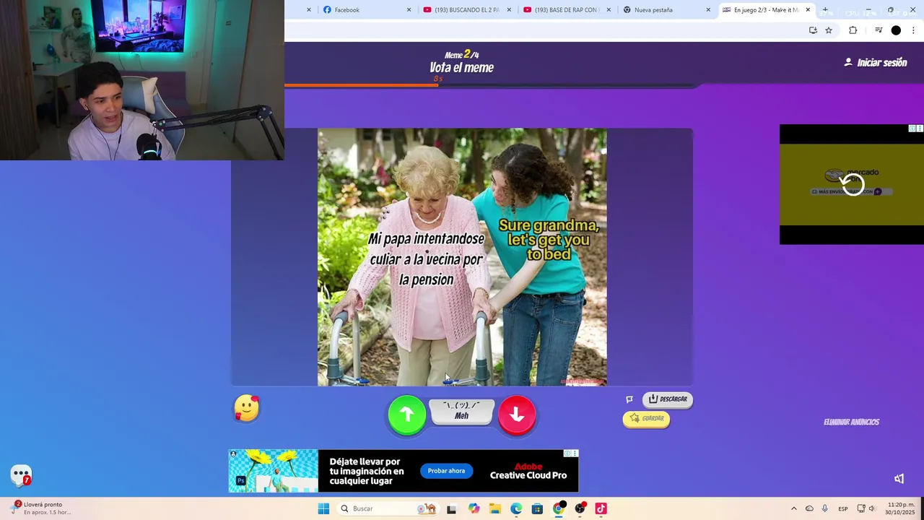Open a new browser tab
This screenshot has height=520, width=924.
(825, 10)
